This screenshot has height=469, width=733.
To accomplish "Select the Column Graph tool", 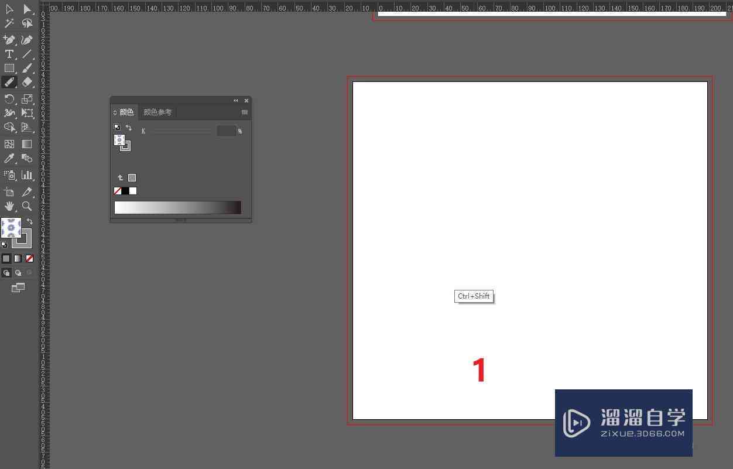I will pyautogui.click(x=27, y=174).
